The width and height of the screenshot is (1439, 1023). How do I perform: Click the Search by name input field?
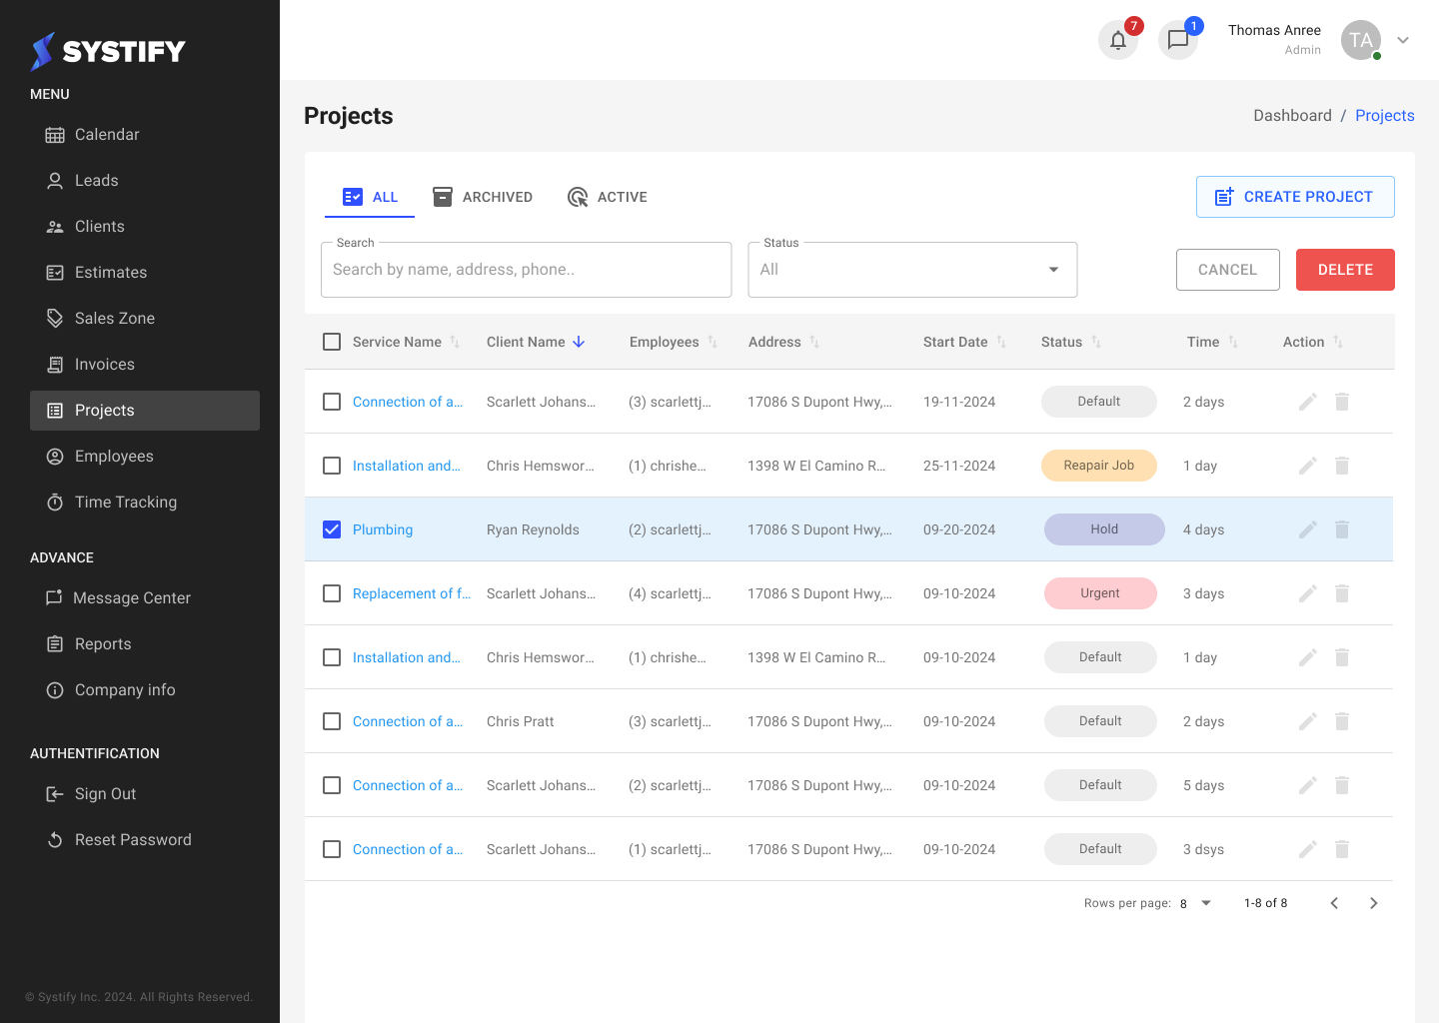tap(526, 269)
